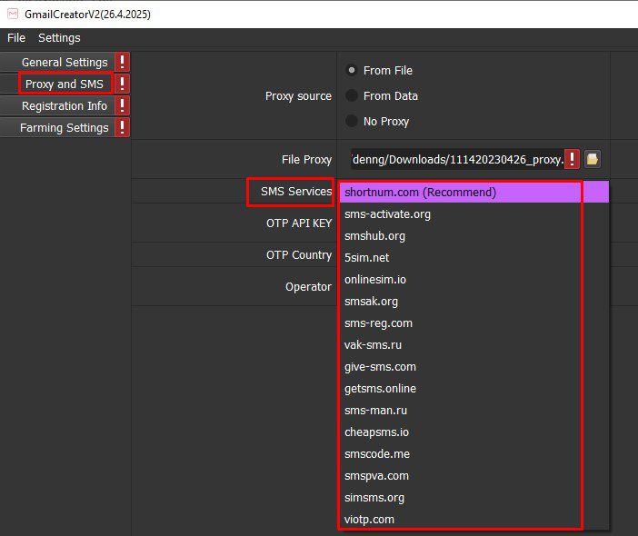Screen dimensions: 638x536
Task: Click warning icon beside Farming Settings
Action: (122, 128)
